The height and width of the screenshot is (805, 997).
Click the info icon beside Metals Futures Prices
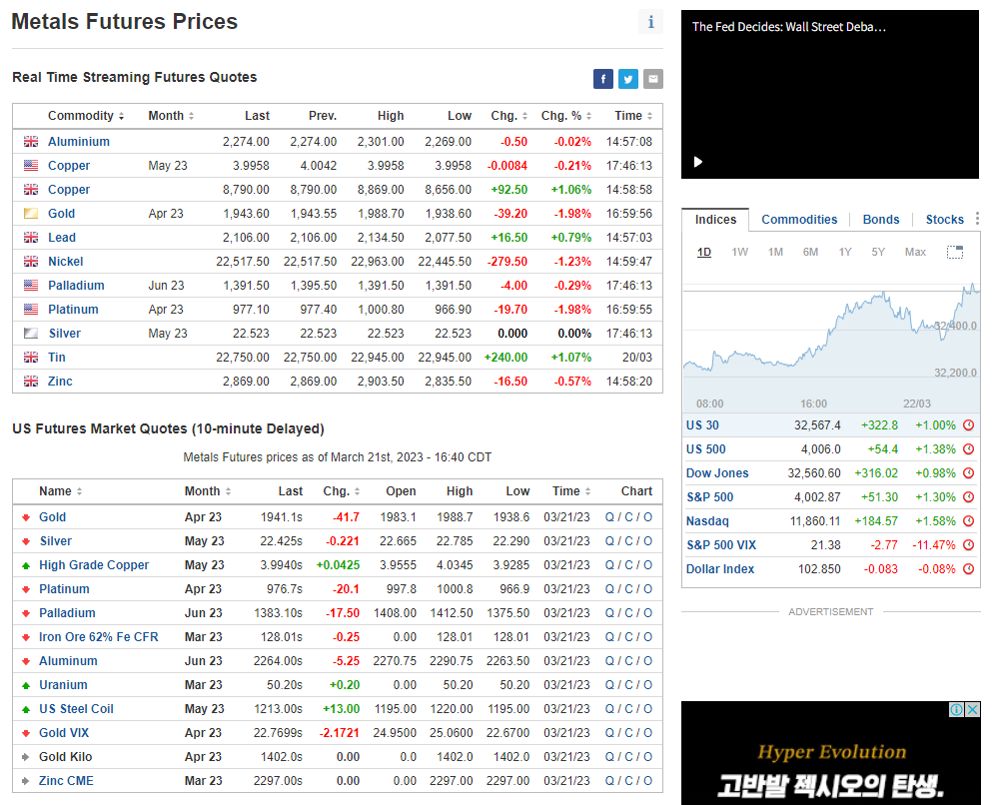650,22
